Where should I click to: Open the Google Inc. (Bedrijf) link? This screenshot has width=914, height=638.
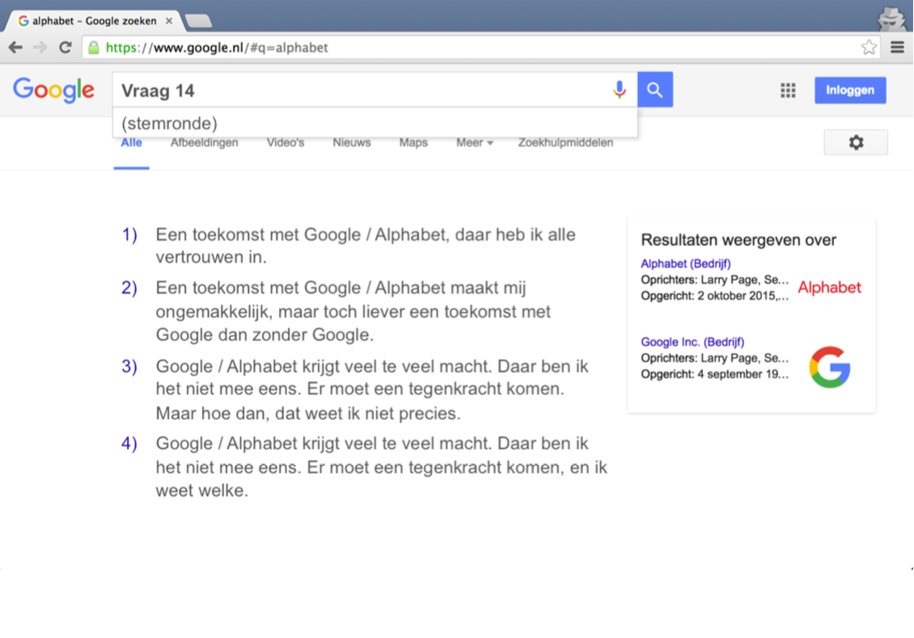tap(692, 342)
